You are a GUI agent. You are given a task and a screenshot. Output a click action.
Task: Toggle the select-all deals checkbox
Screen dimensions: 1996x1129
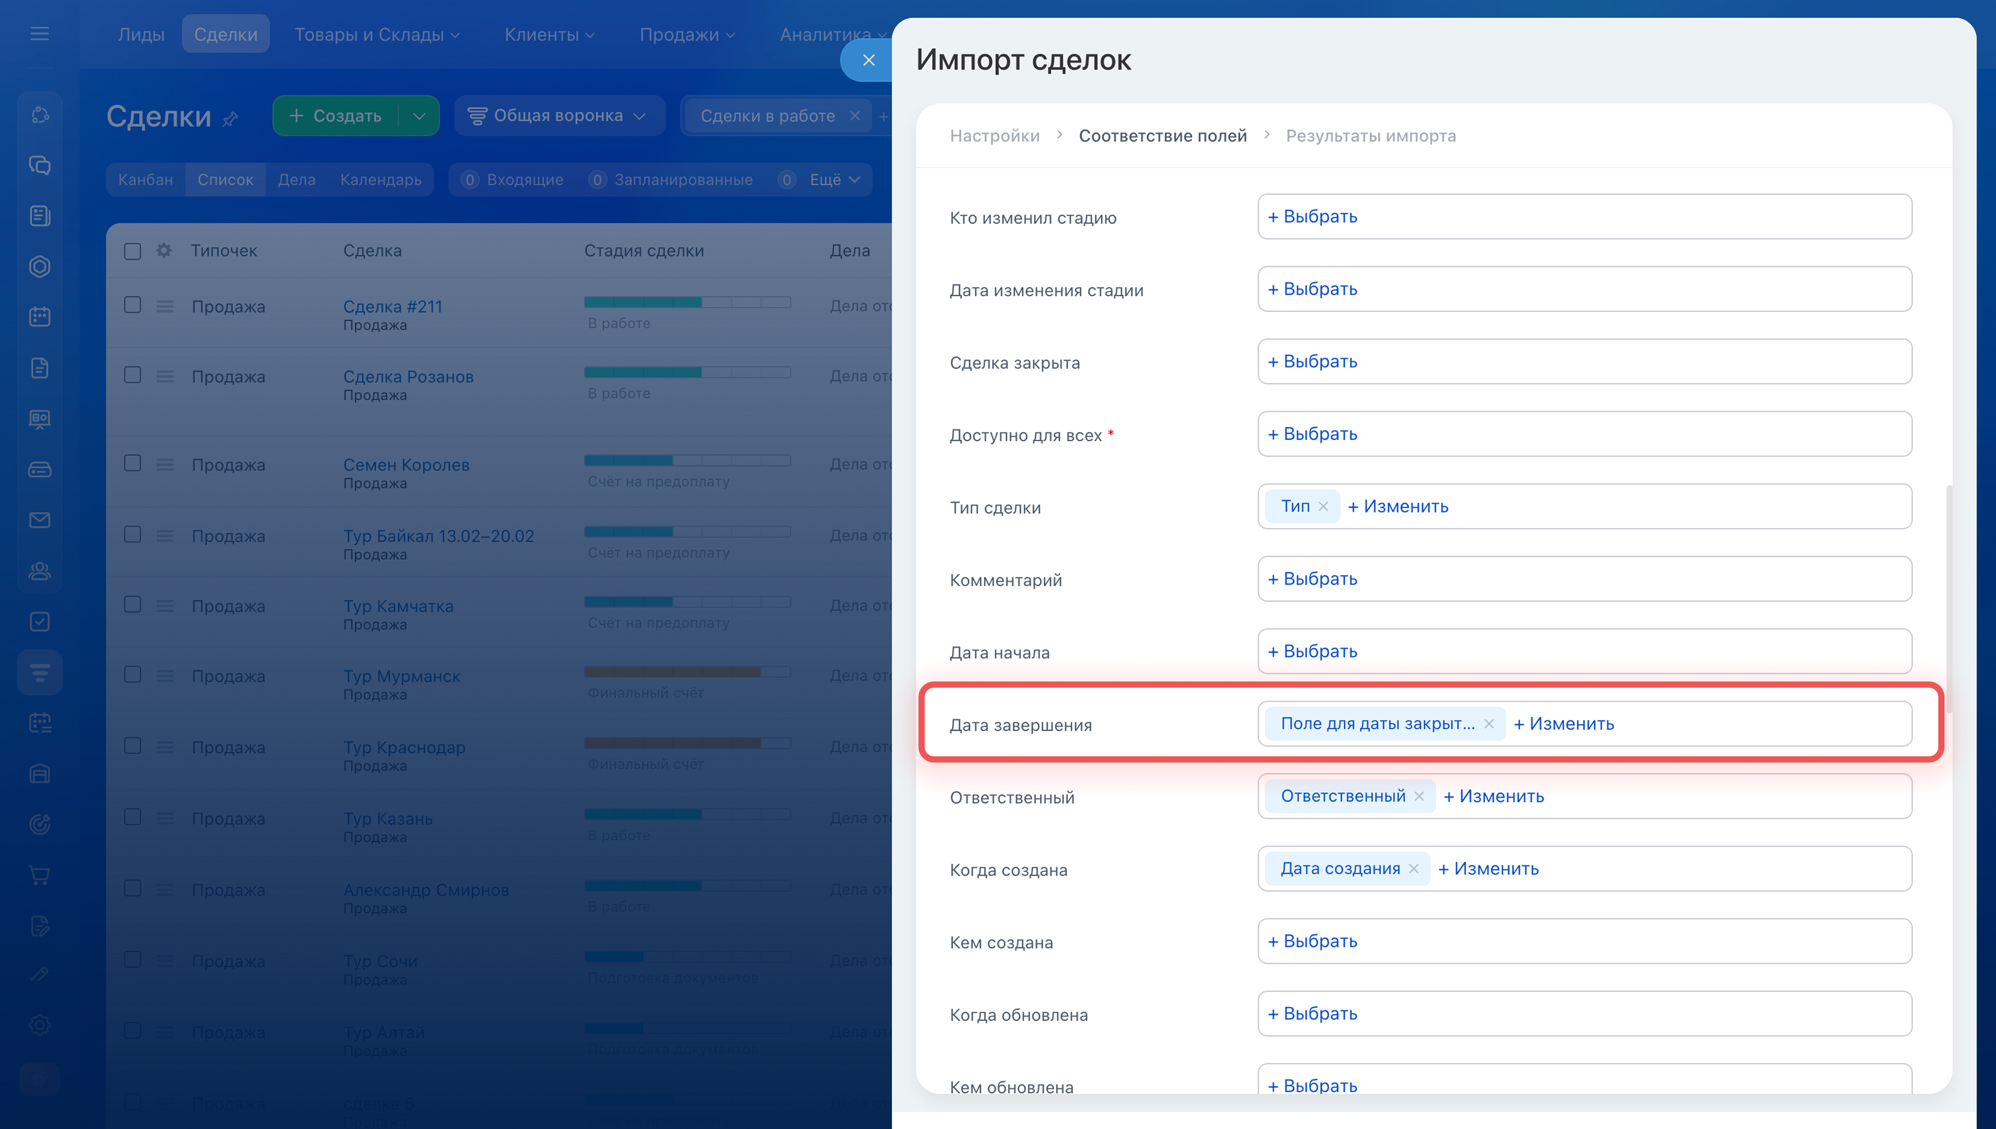tap(133, 251)
